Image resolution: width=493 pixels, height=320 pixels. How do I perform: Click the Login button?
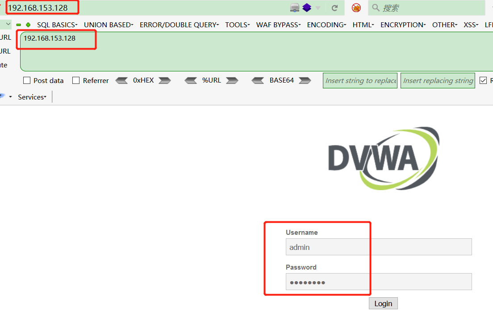383,303
